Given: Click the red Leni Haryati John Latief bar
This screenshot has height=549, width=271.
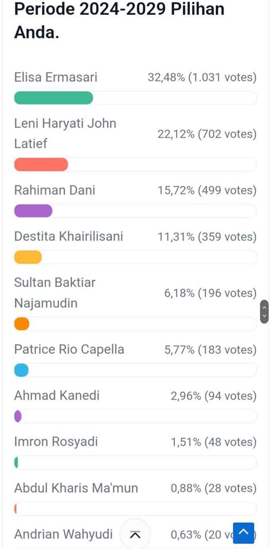Looking at the screenshot, I should point(41,165).
